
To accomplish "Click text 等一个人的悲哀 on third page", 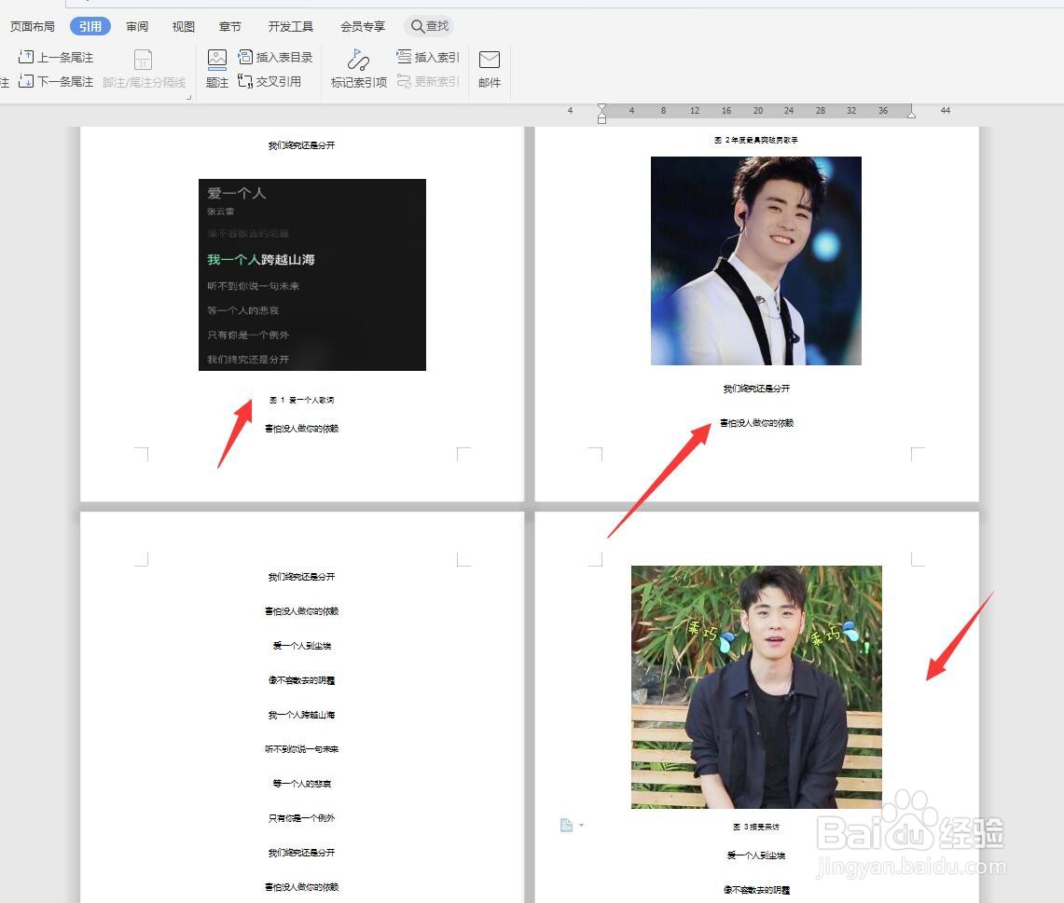I will point(302,784).
